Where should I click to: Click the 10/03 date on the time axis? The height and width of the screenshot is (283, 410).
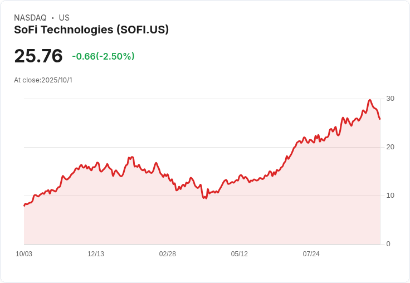pos(24,254)
